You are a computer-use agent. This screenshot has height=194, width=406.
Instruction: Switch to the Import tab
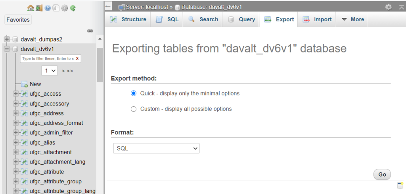(317, 19)
